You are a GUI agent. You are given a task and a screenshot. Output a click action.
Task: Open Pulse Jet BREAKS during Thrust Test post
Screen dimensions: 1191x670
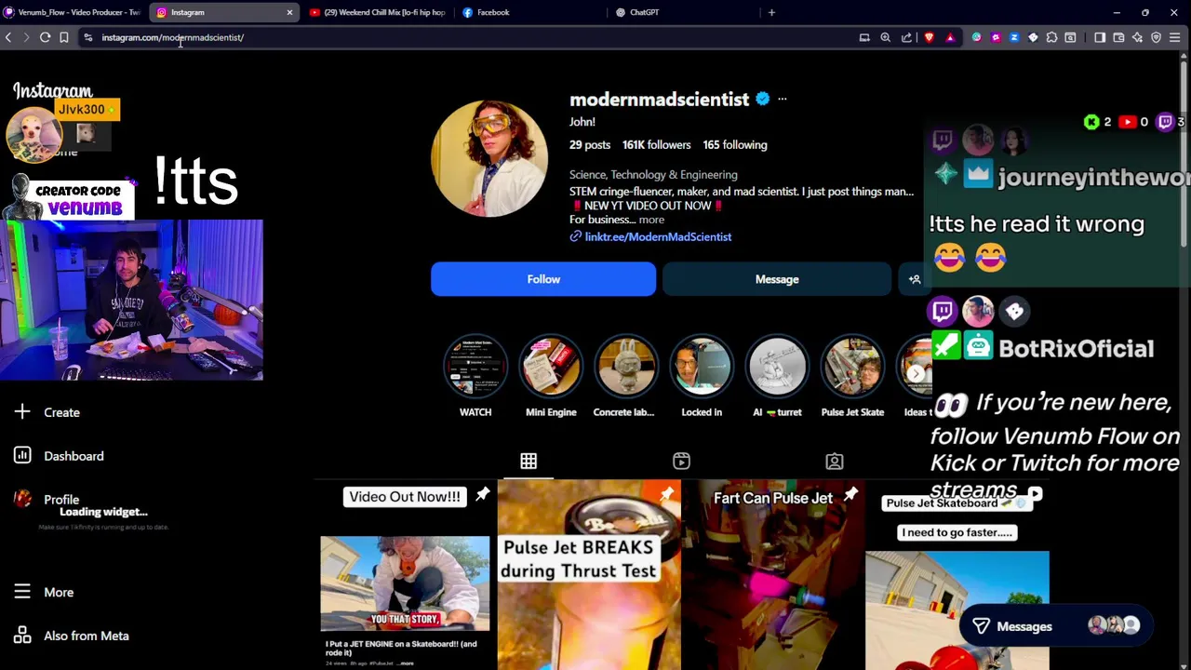[x=589, y=574]
